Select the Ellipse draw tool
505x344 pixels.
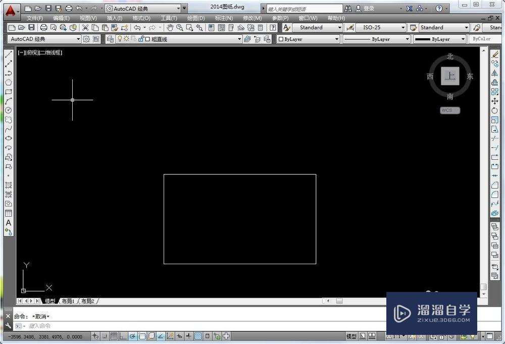tap(9, 138)
